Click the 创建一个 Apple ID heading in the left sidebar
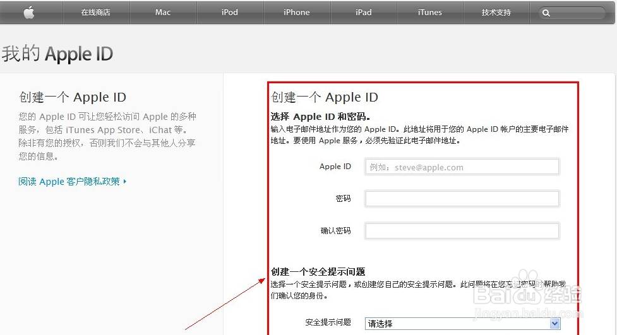 (x=73, y=97)
